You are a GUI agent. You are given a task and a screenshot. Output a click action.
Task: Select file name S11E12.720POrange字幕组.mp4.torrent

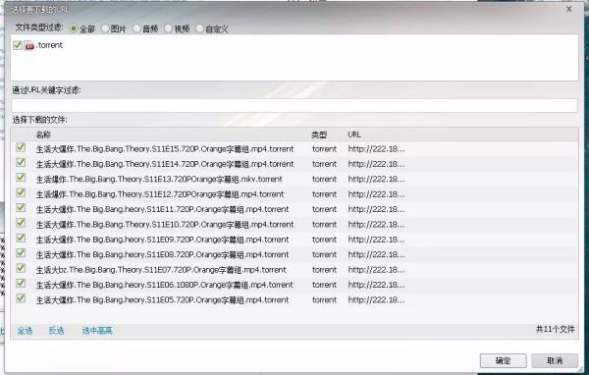tap(160, 194)
